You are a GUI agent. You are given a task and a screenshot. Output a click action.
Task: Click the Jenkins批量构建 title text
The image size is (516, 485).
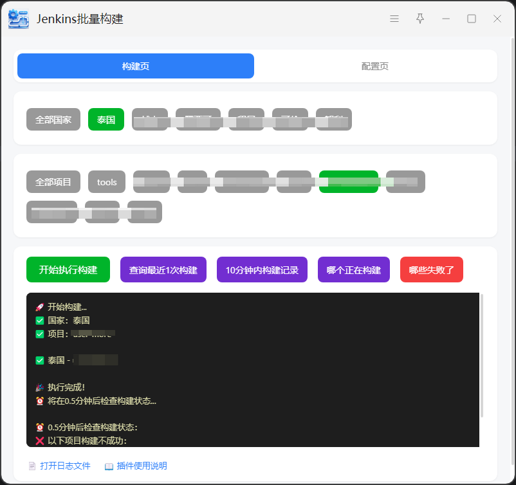click(x=80, y=19)
